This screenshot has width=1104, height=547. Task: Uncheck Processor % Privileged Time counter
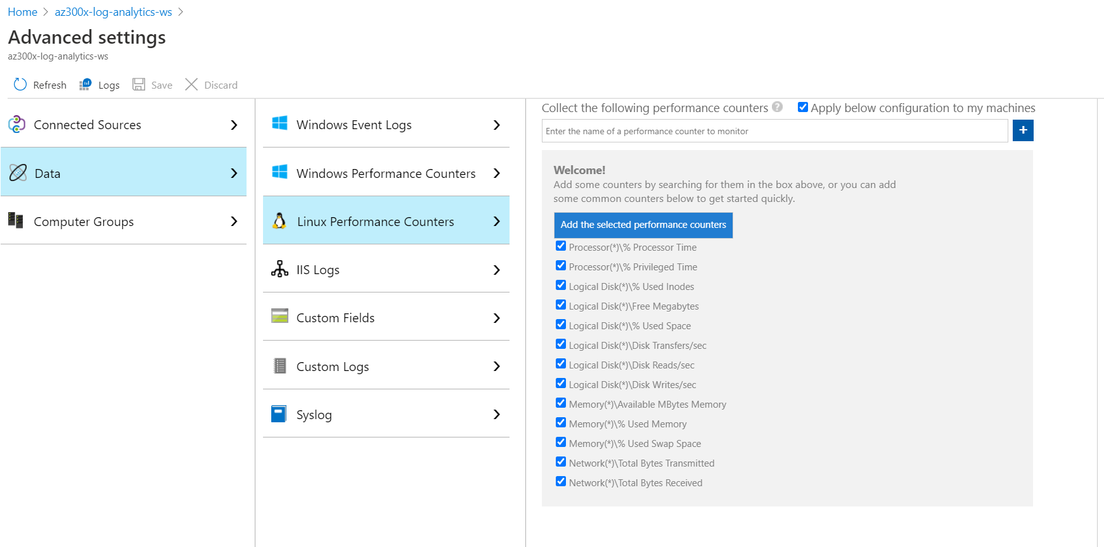coord(561,265)
